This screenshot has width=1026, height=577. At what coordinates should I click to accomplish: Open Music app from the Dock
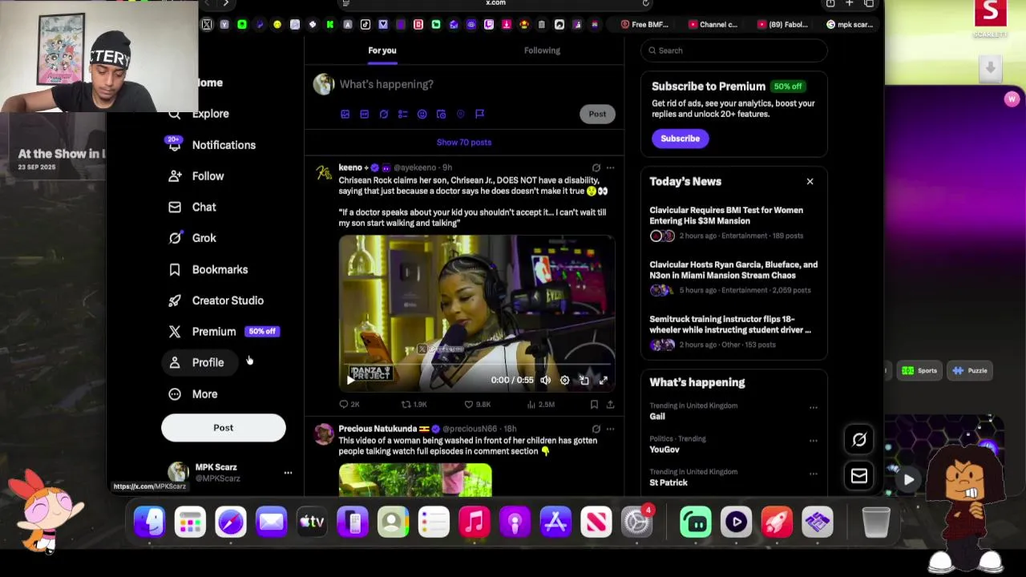[x=475, y=523]
